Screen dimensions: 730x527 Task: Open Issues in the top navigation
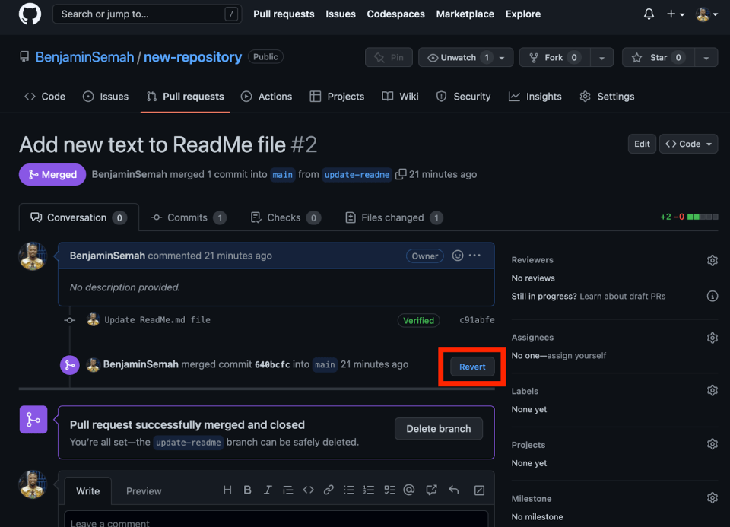(341, 14)
